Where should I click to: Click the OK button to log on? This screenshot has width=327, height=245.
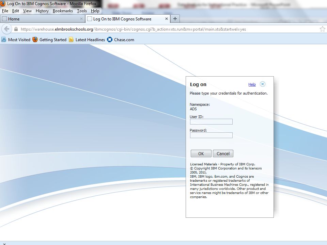point(201,153)
